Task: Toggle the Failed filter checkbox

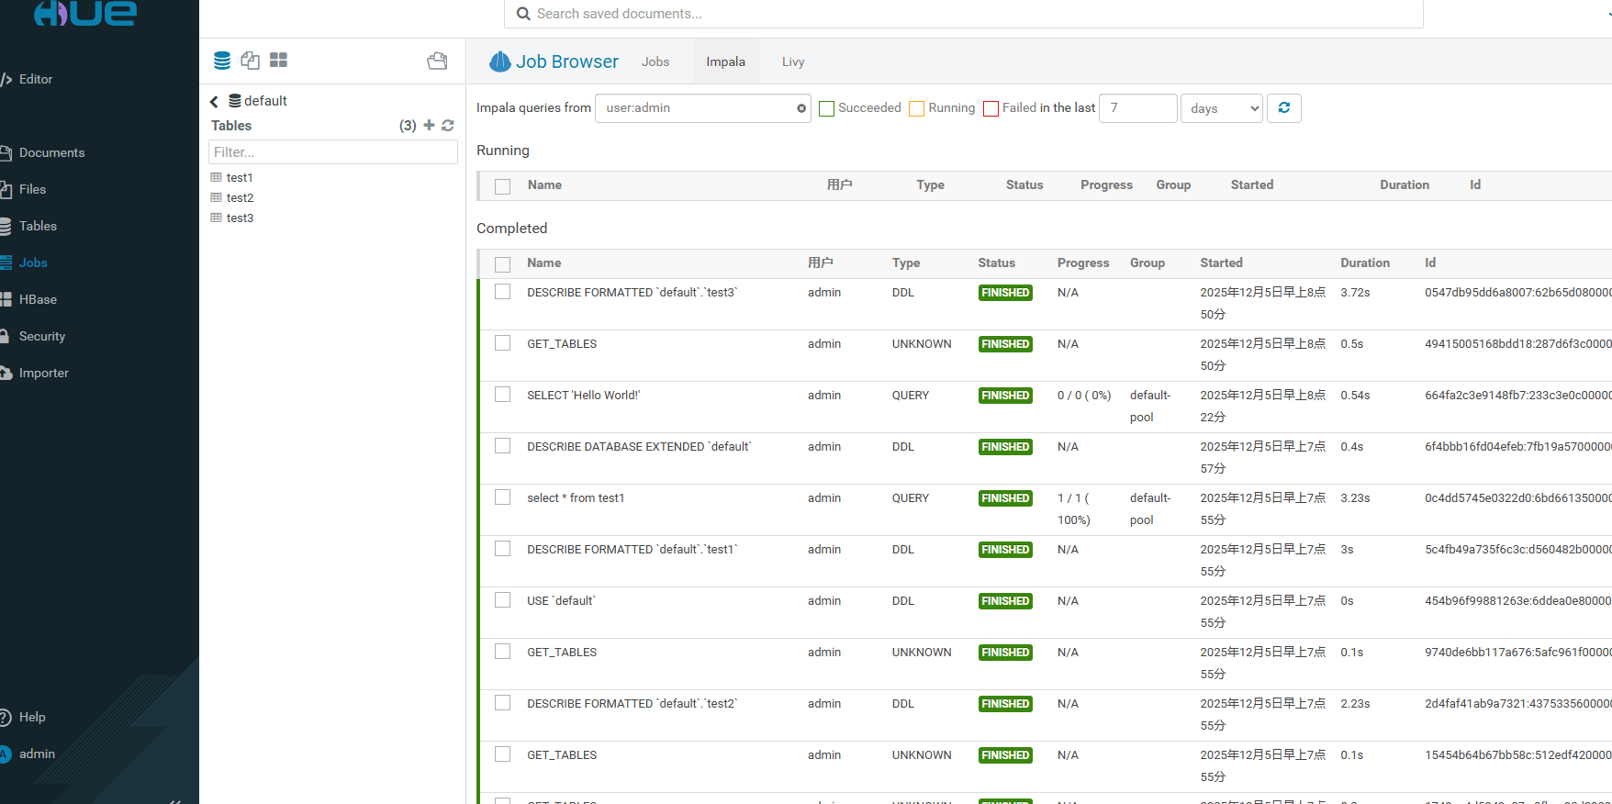Action: [991, 108]
